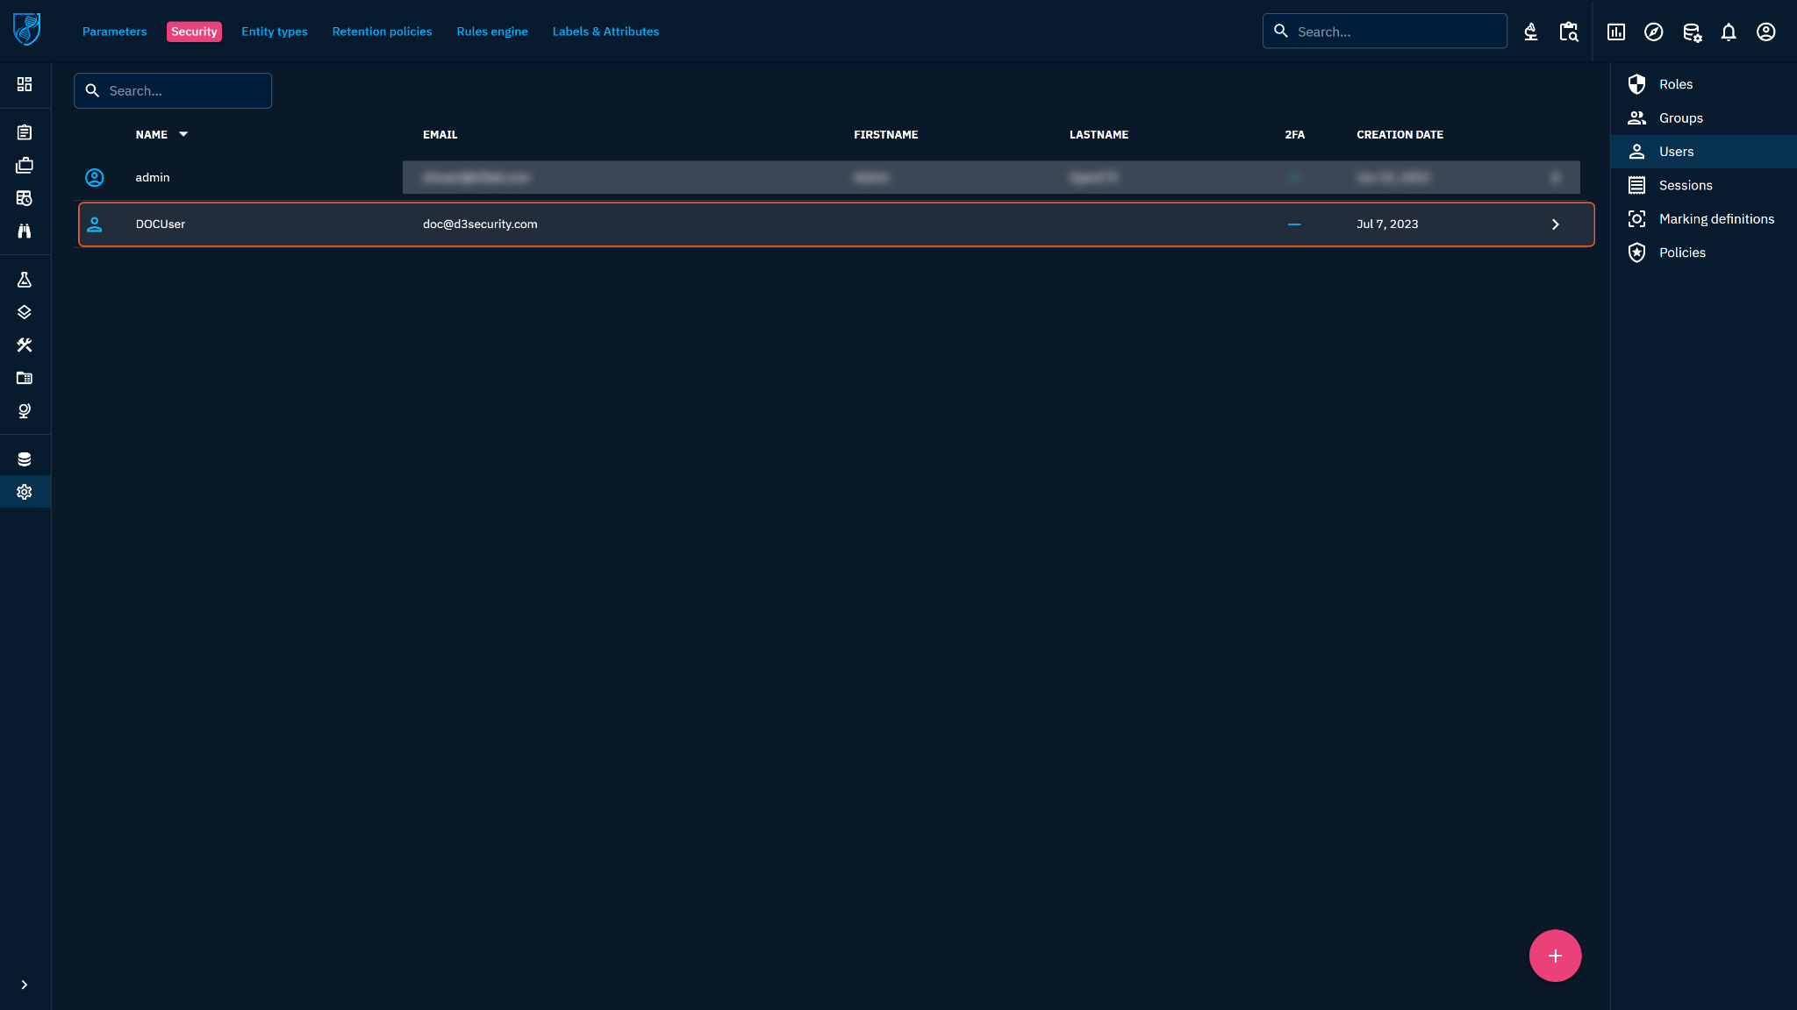
Task: Click the notifications bell icon
Action: [x=1729, y=32]
